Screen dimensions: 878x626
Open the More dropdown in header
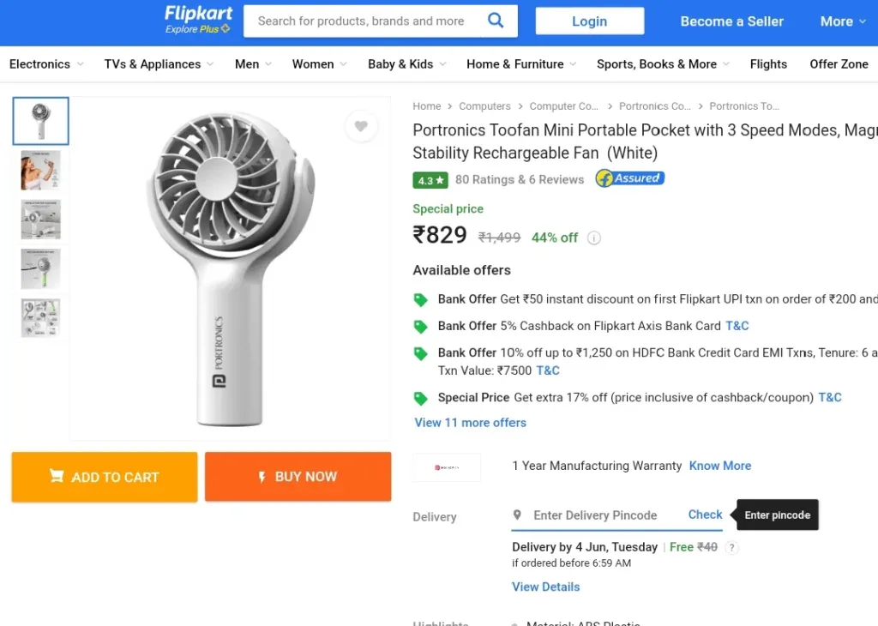[x=843, y=21]
